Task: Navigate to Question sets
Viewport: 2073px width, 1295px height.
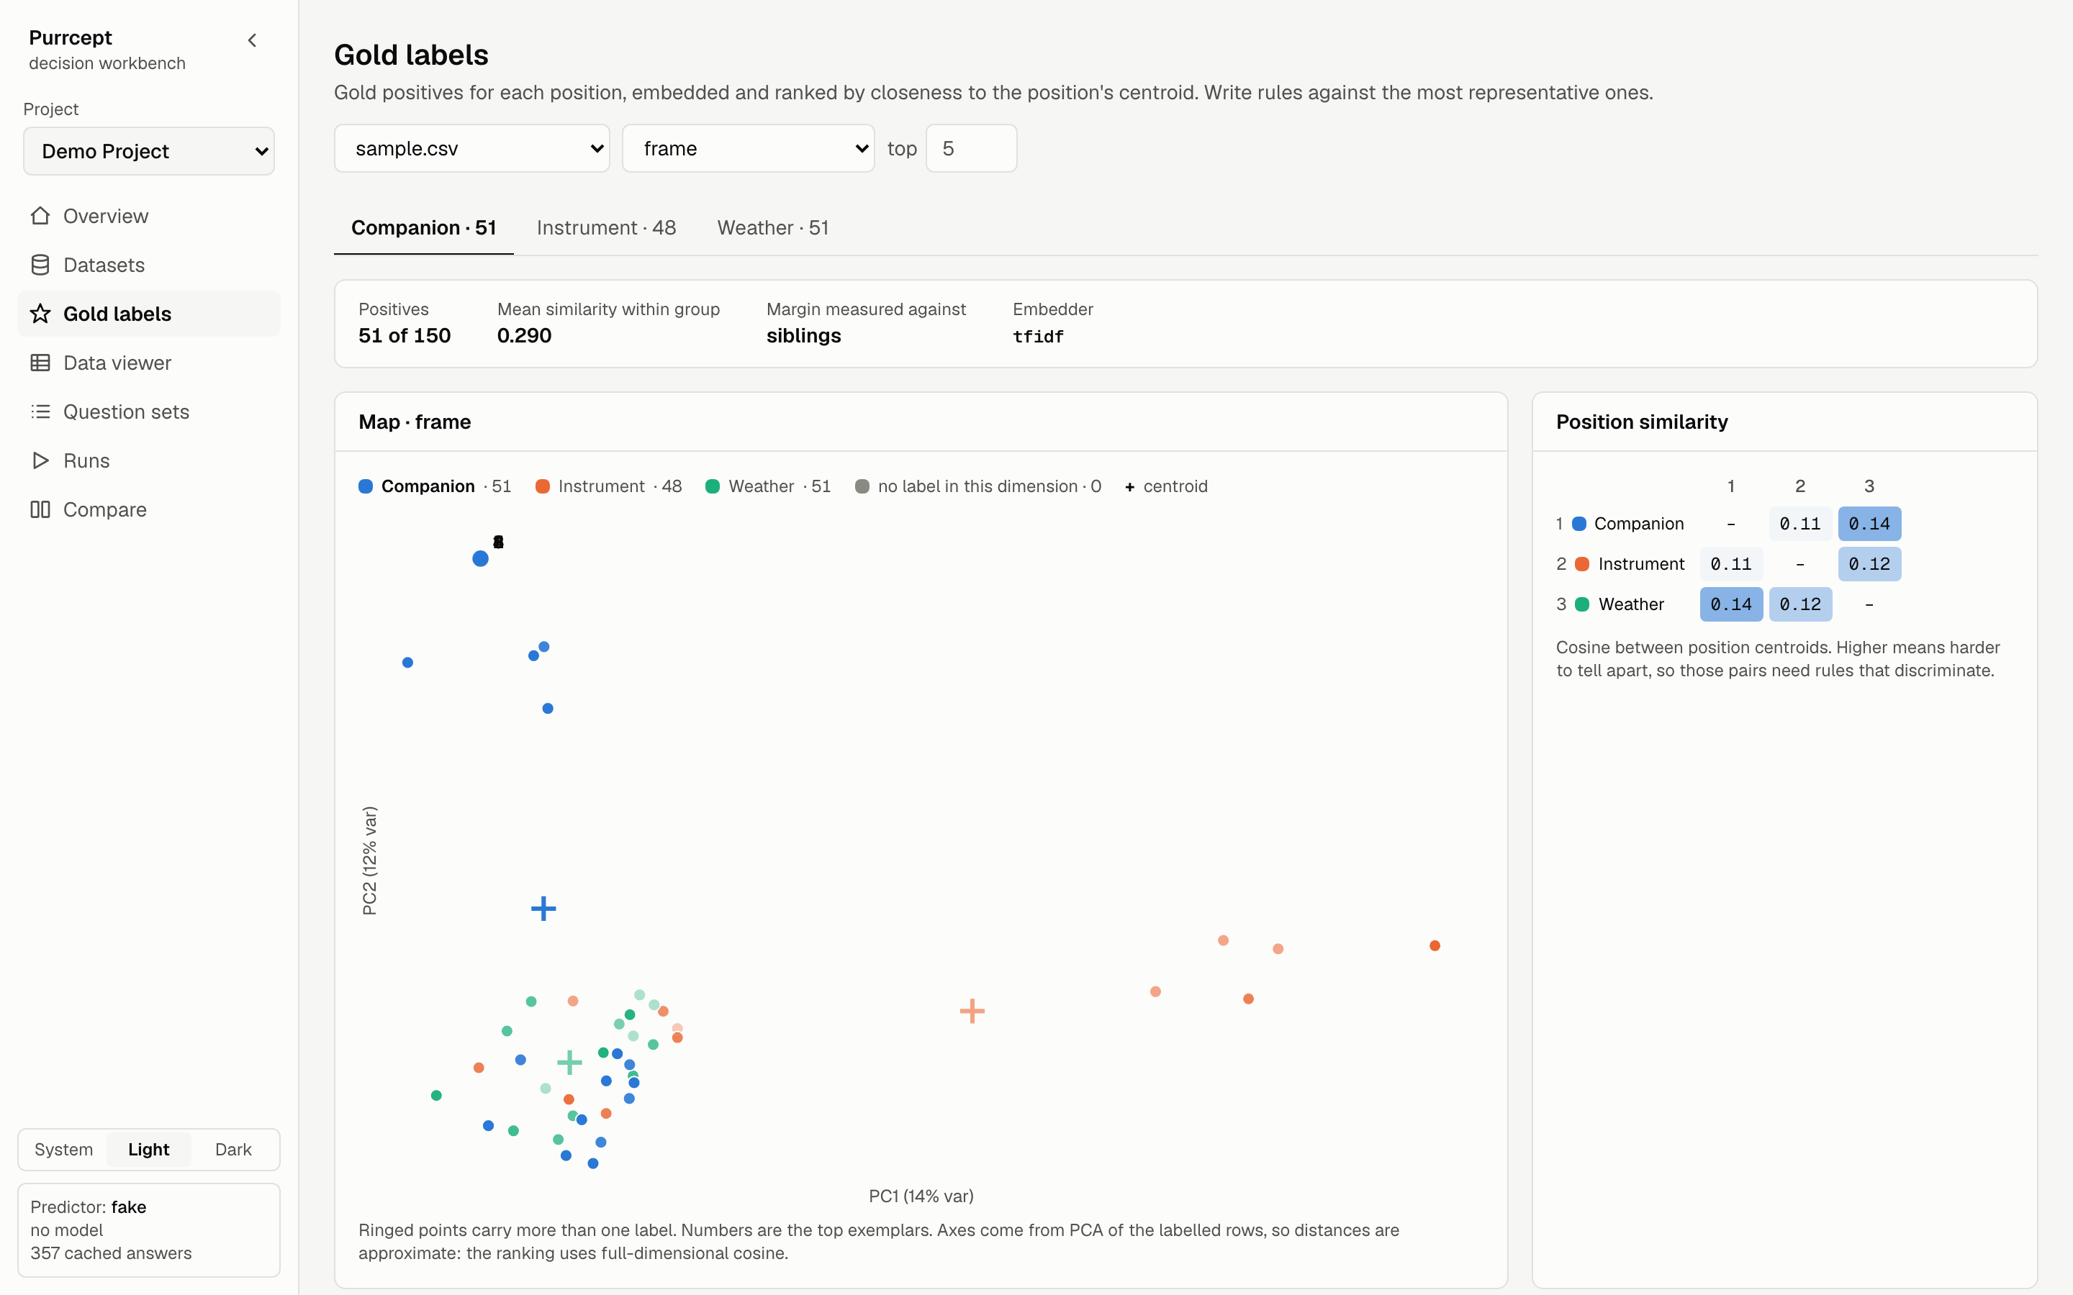Action: coord(149,411)
